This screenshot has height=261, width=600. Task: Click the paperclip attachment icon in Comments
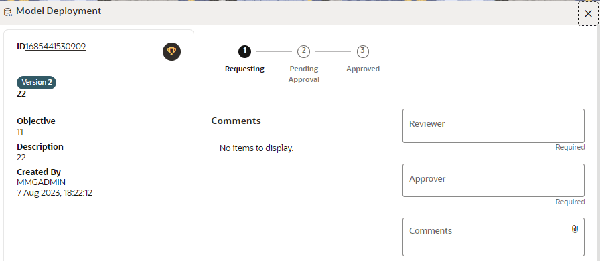coord(575,229)
